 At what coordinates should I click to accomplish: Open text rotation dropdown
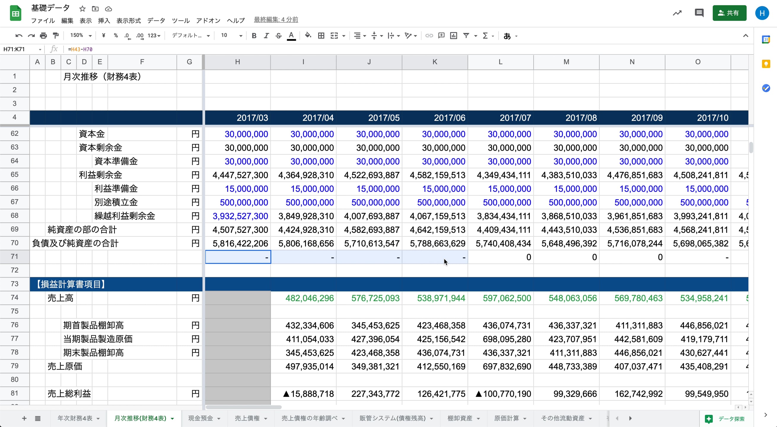411,36
